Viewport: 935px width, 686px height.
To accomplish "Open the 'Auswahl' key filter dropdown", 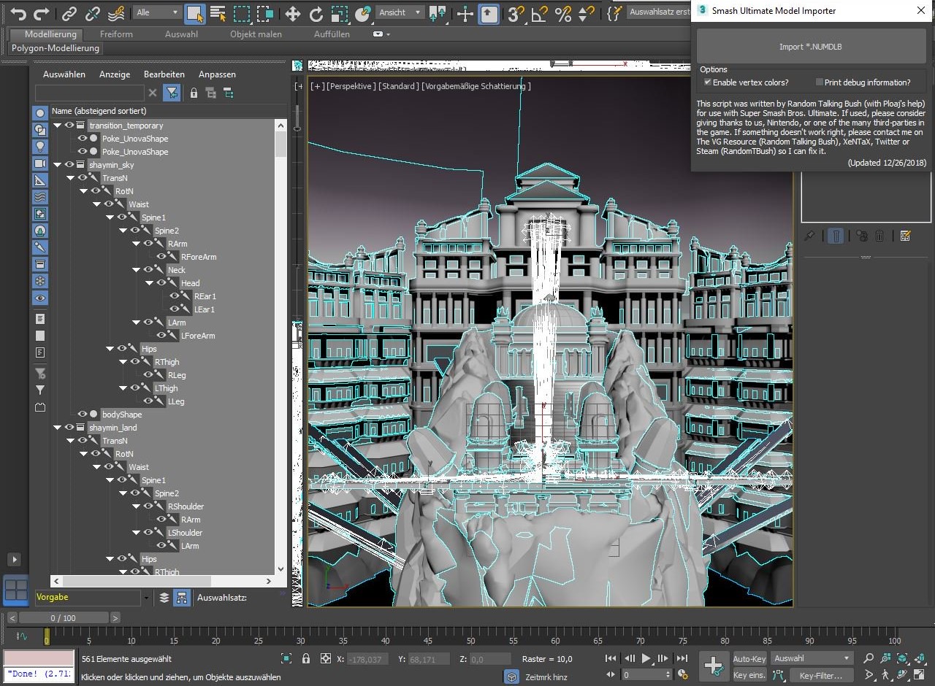I will [812, 658].
